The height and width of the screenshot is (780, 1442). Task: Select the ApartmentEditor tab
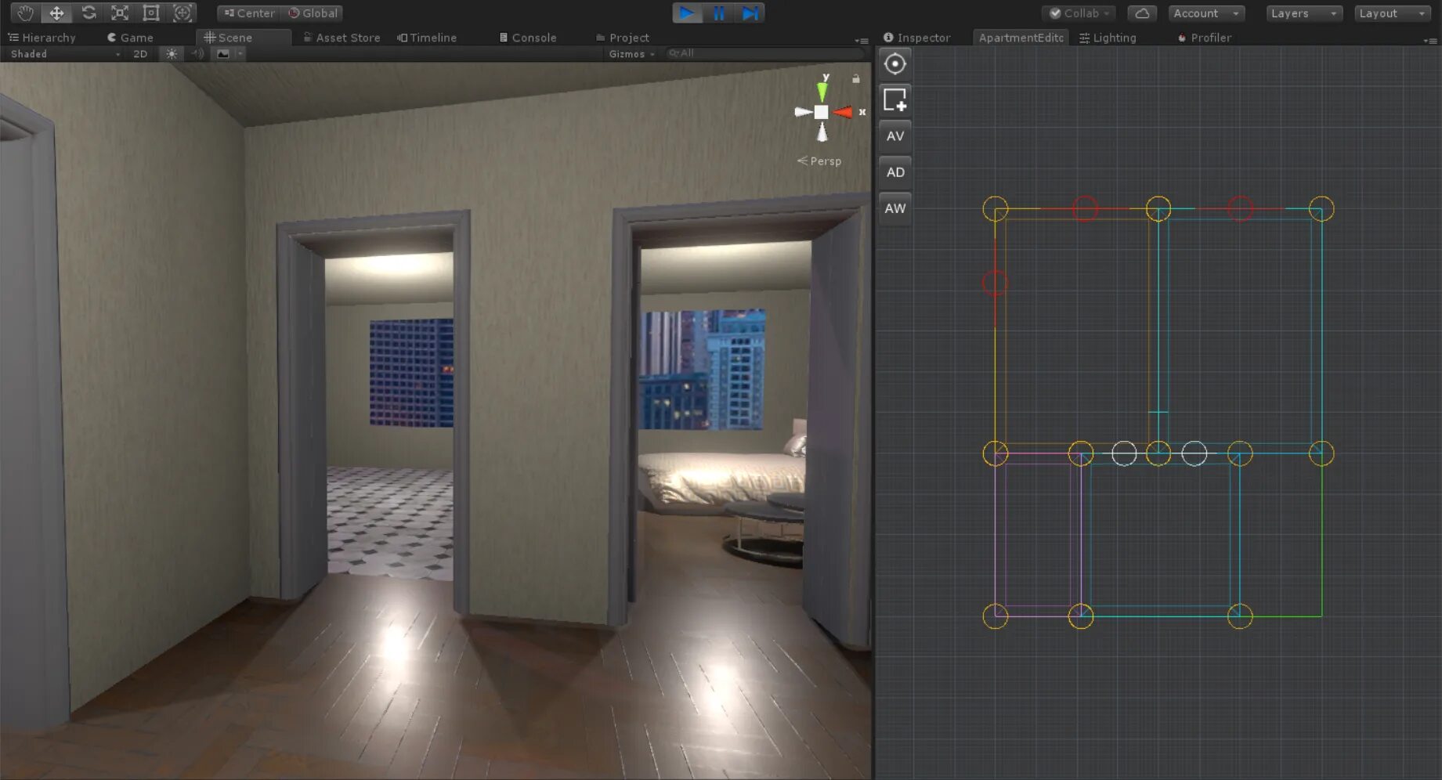(x=1021, y=38)
